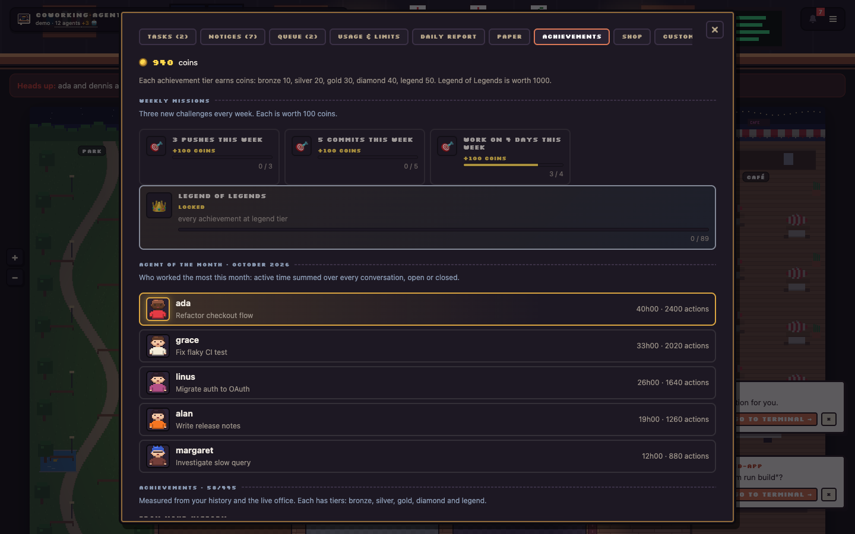
Task: Click the 3 pushes this week mission card
Action: coord(209,157)
